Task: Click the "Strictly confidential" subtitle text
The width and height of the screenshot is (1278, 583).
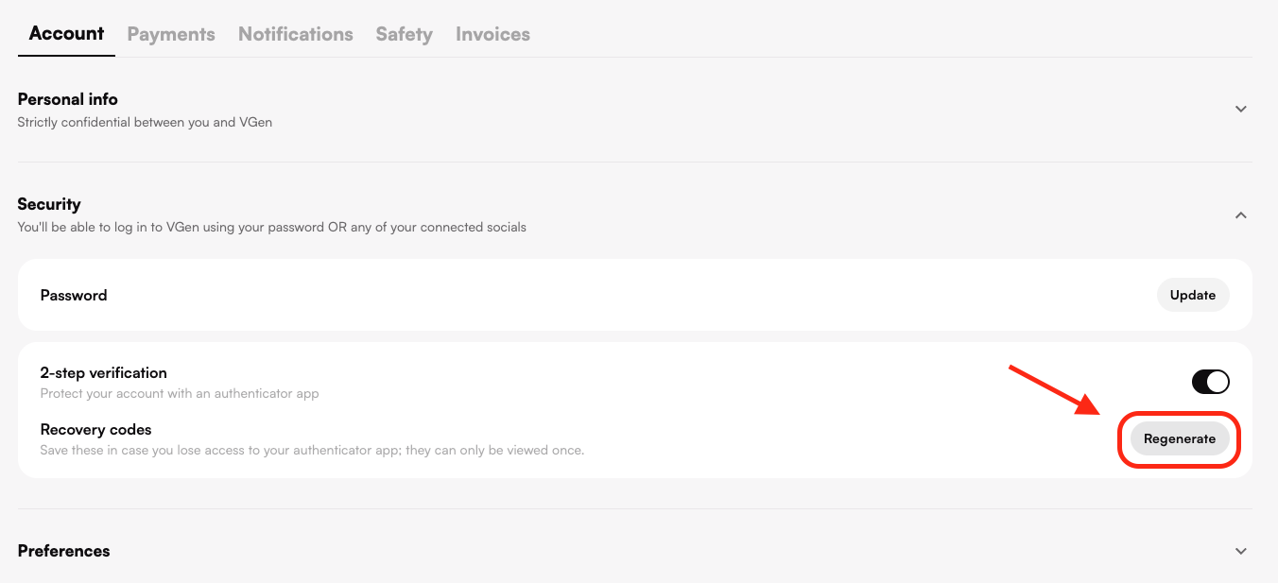Action: (145, 123)
